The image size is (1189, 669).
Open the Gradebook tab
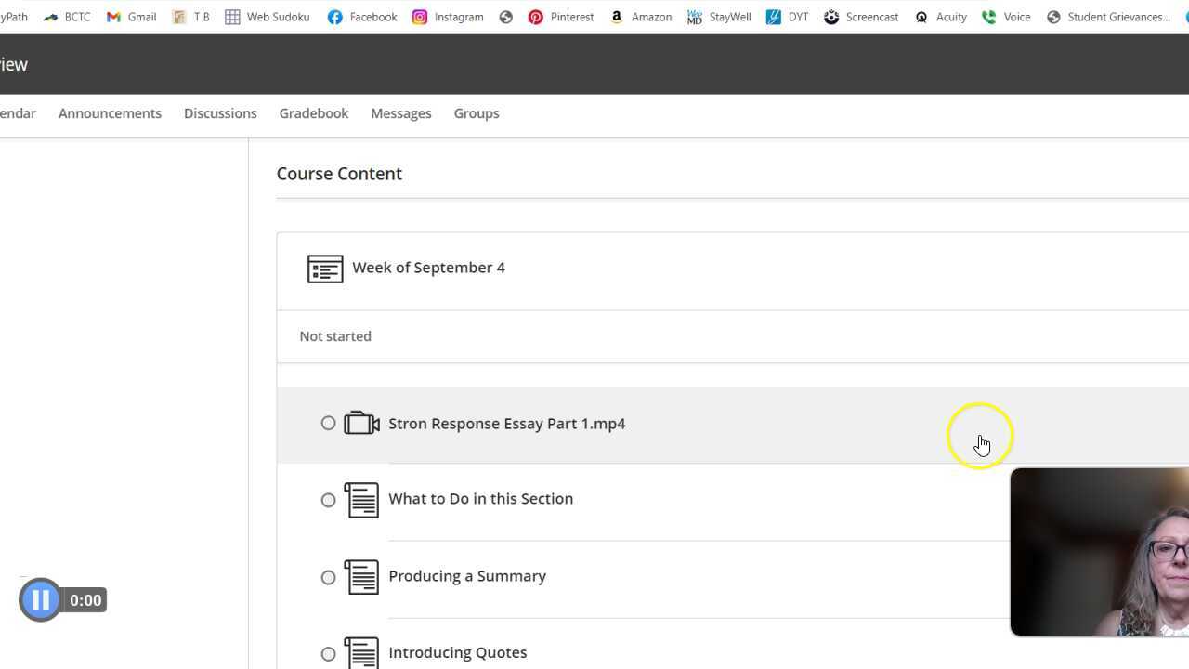click(x=314, y=113)
